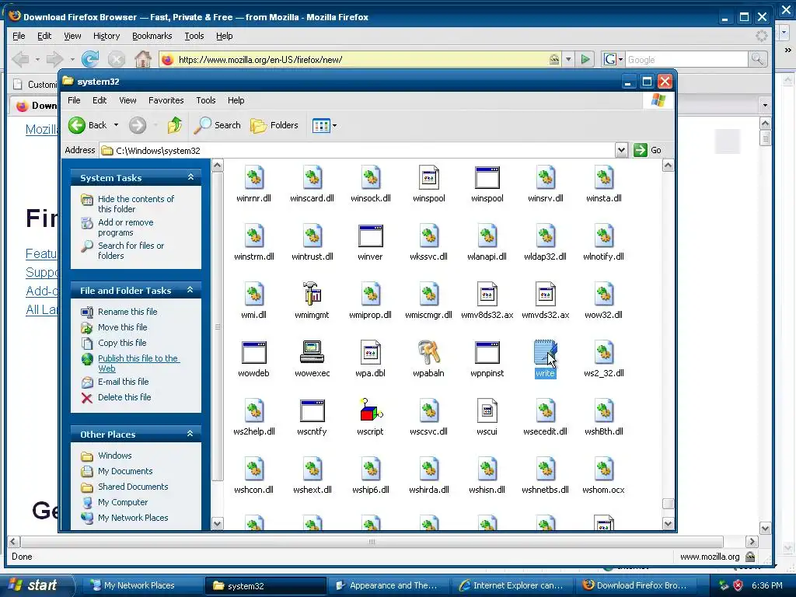Click Rename this file
Screen dimensions: 796x597
[127, 312]
